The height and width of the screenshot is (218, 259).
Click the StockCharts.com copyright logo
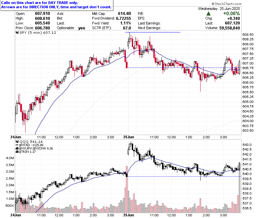226,4
